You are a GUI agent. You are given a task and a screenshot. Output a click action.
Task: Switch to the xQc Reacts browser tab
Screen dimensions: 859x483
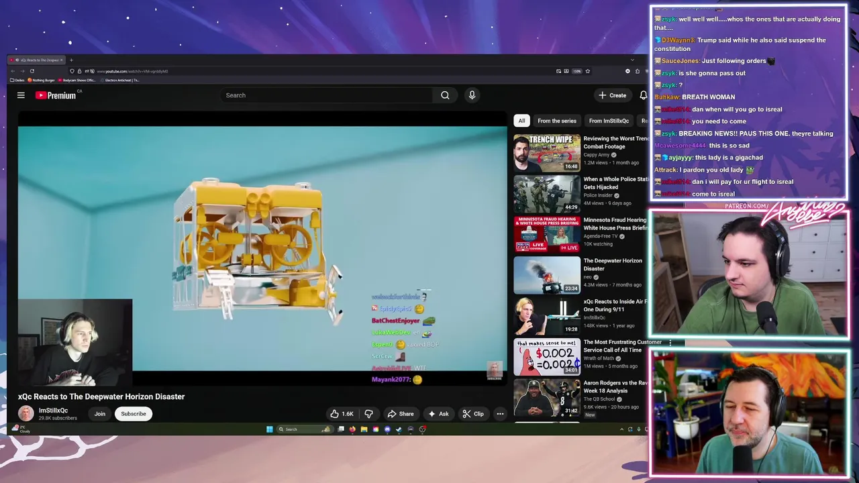(x=35, y=60)
